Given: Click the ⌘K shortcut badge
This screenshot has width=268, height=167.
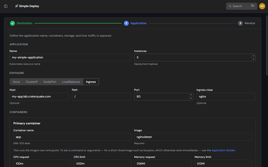Looking at the screenshot, I should (x=253, y=6).
